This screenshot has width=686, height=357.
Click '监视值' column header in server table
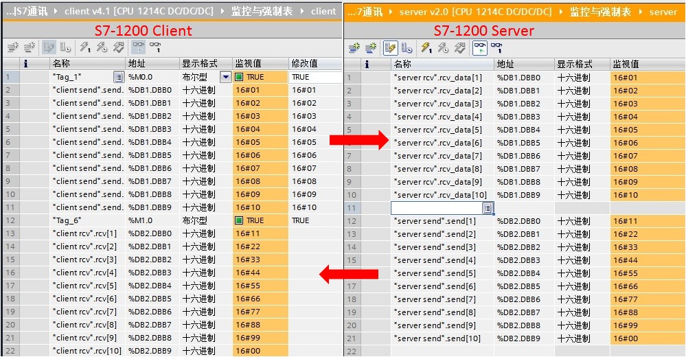pyautogui.click(x=648, y=65)
